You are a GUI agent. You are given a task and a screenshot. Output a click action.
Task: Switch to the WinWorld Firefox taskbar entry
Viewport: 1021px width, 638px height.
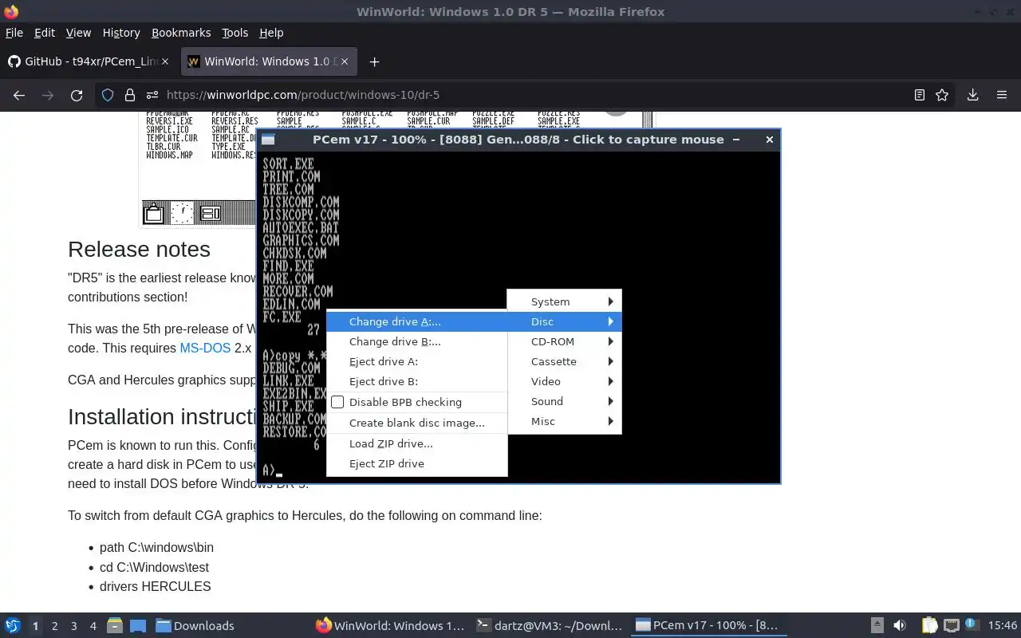389,626
